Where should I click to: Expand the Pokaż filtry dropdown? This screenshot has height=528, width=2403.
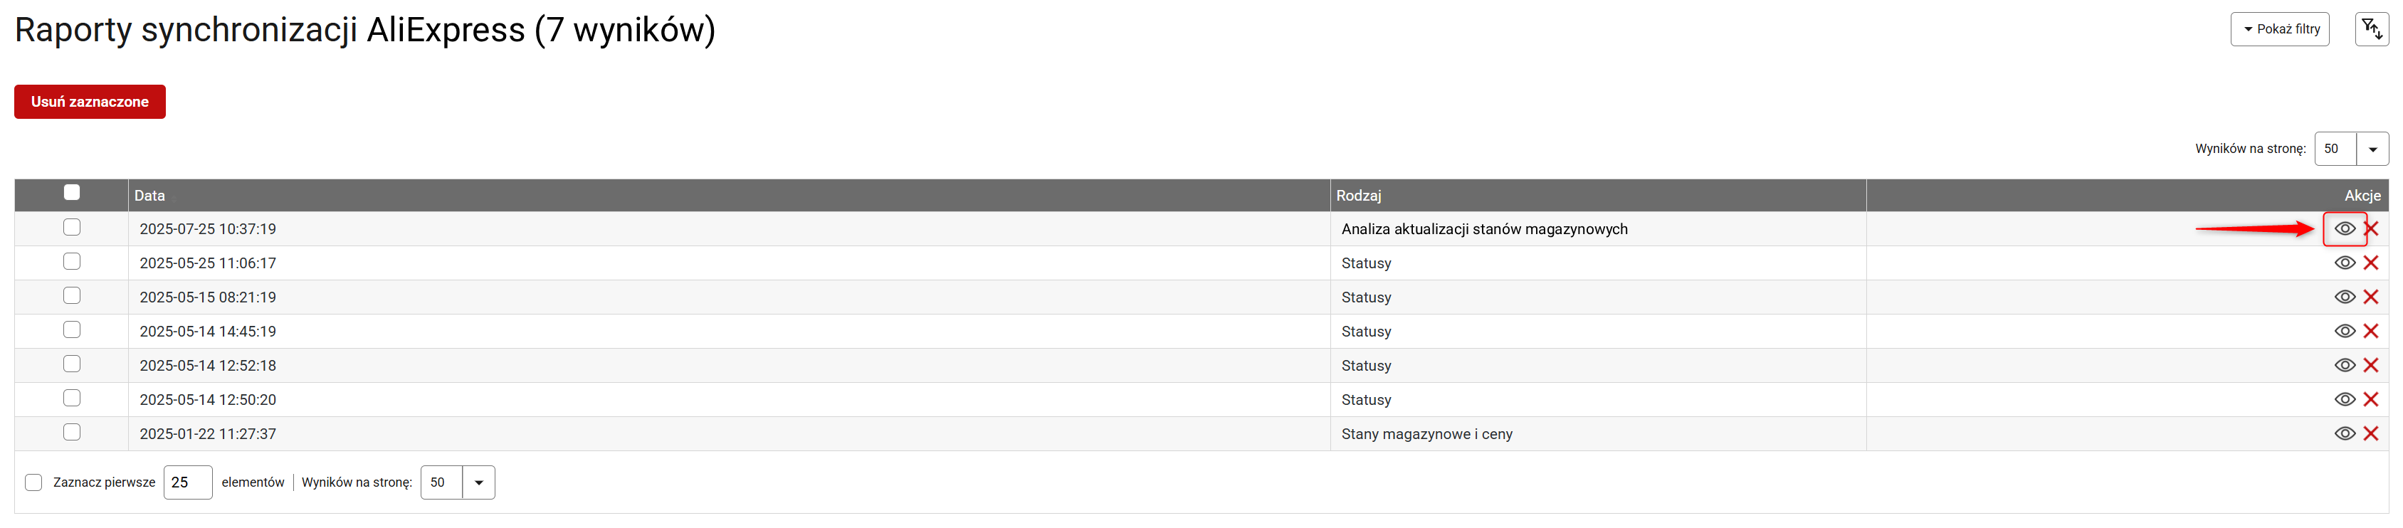pos(2279,29)
